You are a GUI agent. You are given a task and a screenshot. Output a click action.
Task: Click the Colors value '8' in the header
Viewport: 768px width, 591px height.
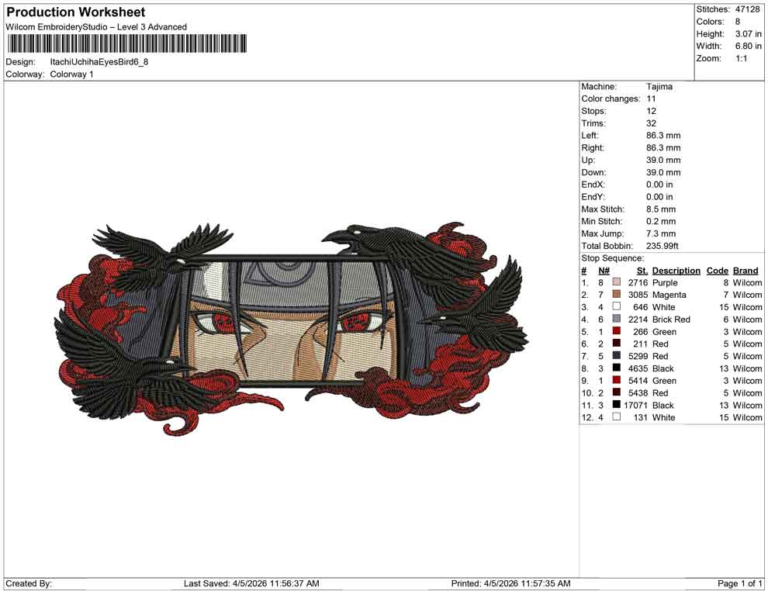(738, 22)
